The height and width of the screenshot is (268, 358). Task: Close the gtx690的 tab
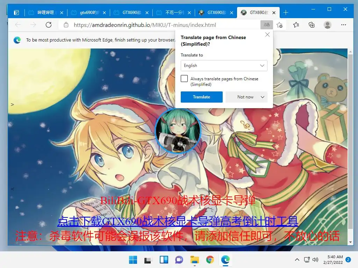pyautogui.click(x=104, y=13)
